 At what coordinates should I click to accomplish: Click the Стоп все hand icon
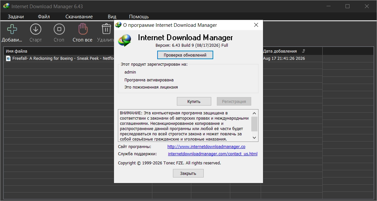click(x=83, y=29)
